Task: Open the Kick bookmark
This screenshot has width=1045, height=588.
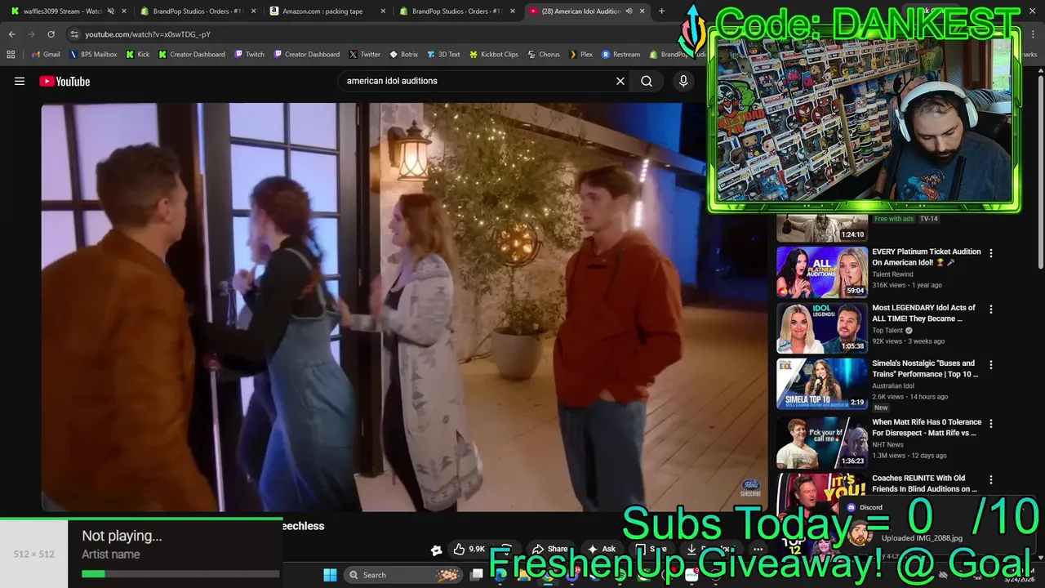Action: coord(138,54)
